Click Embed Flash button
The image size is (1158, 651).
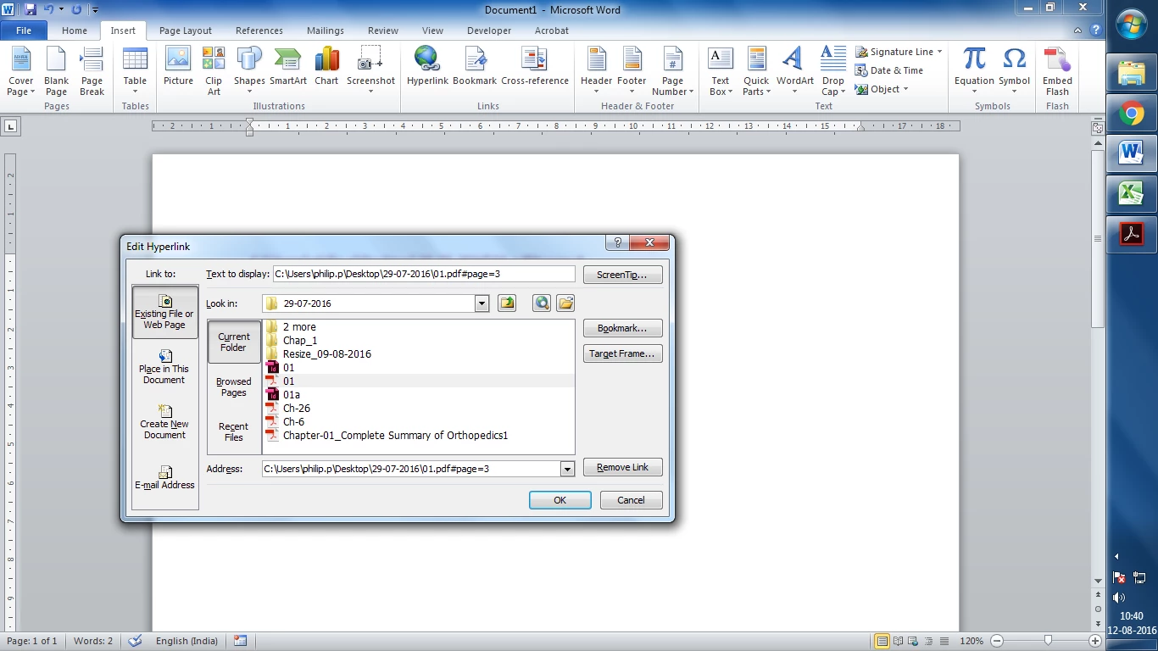click(x=1057, y=72)
